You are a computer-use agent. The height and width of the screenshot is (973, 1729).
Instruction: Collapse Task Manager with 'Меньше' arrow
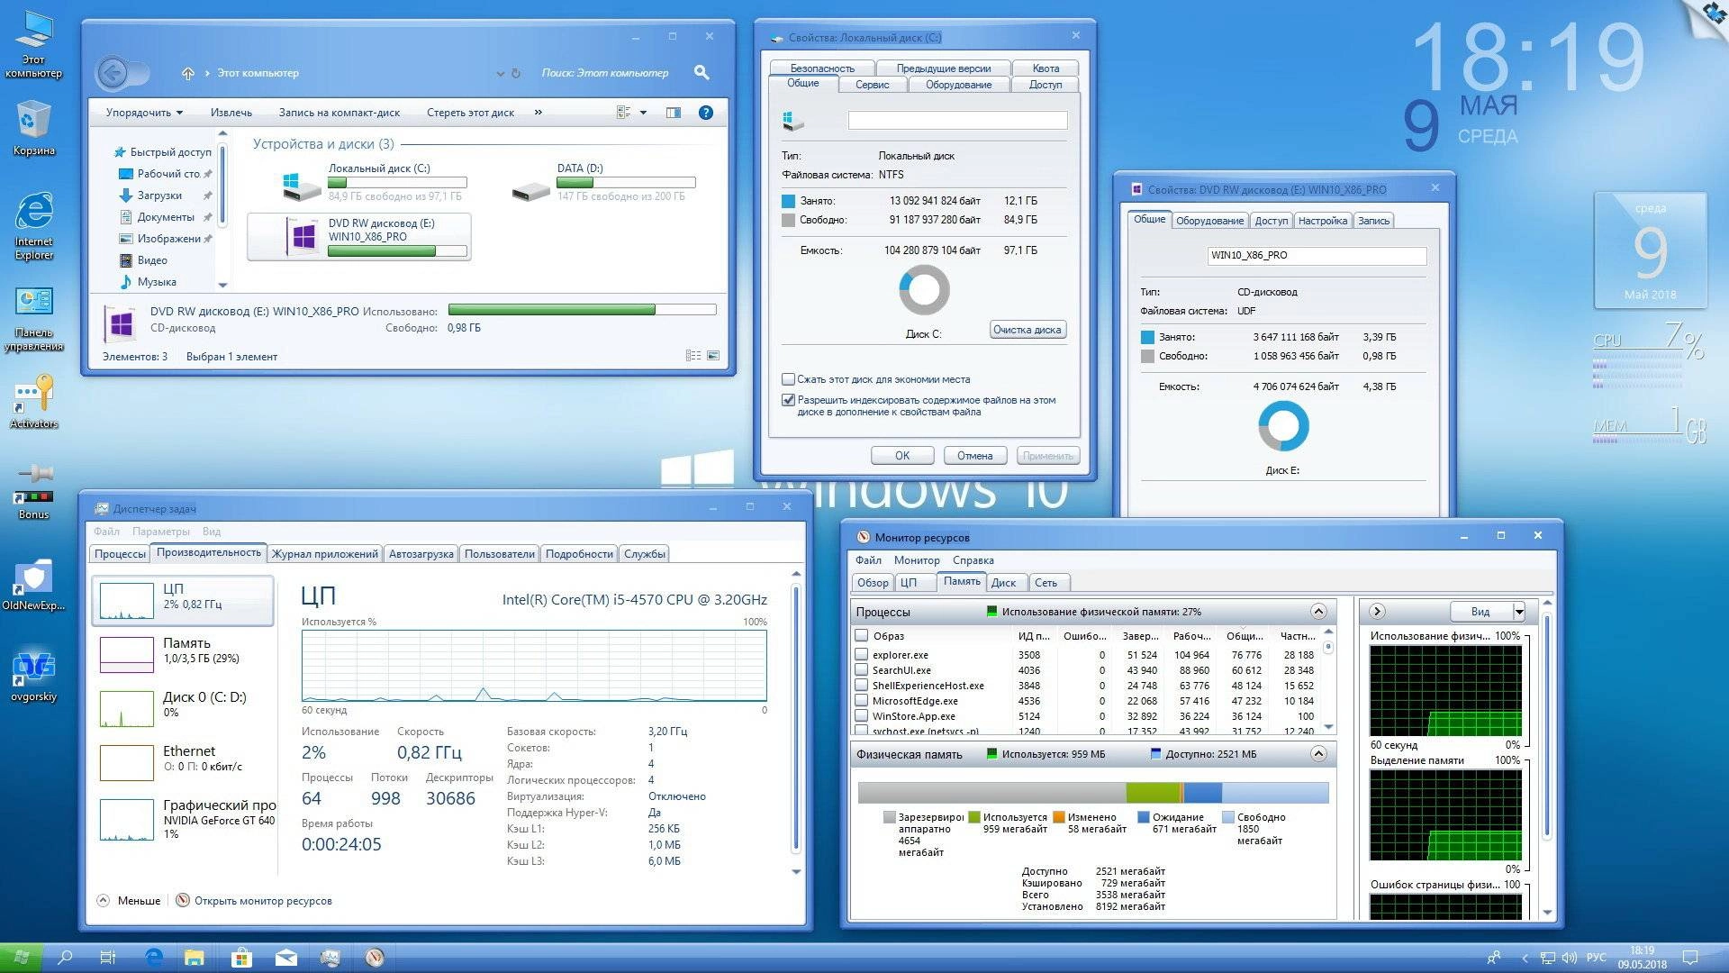(x=103, y=900)
